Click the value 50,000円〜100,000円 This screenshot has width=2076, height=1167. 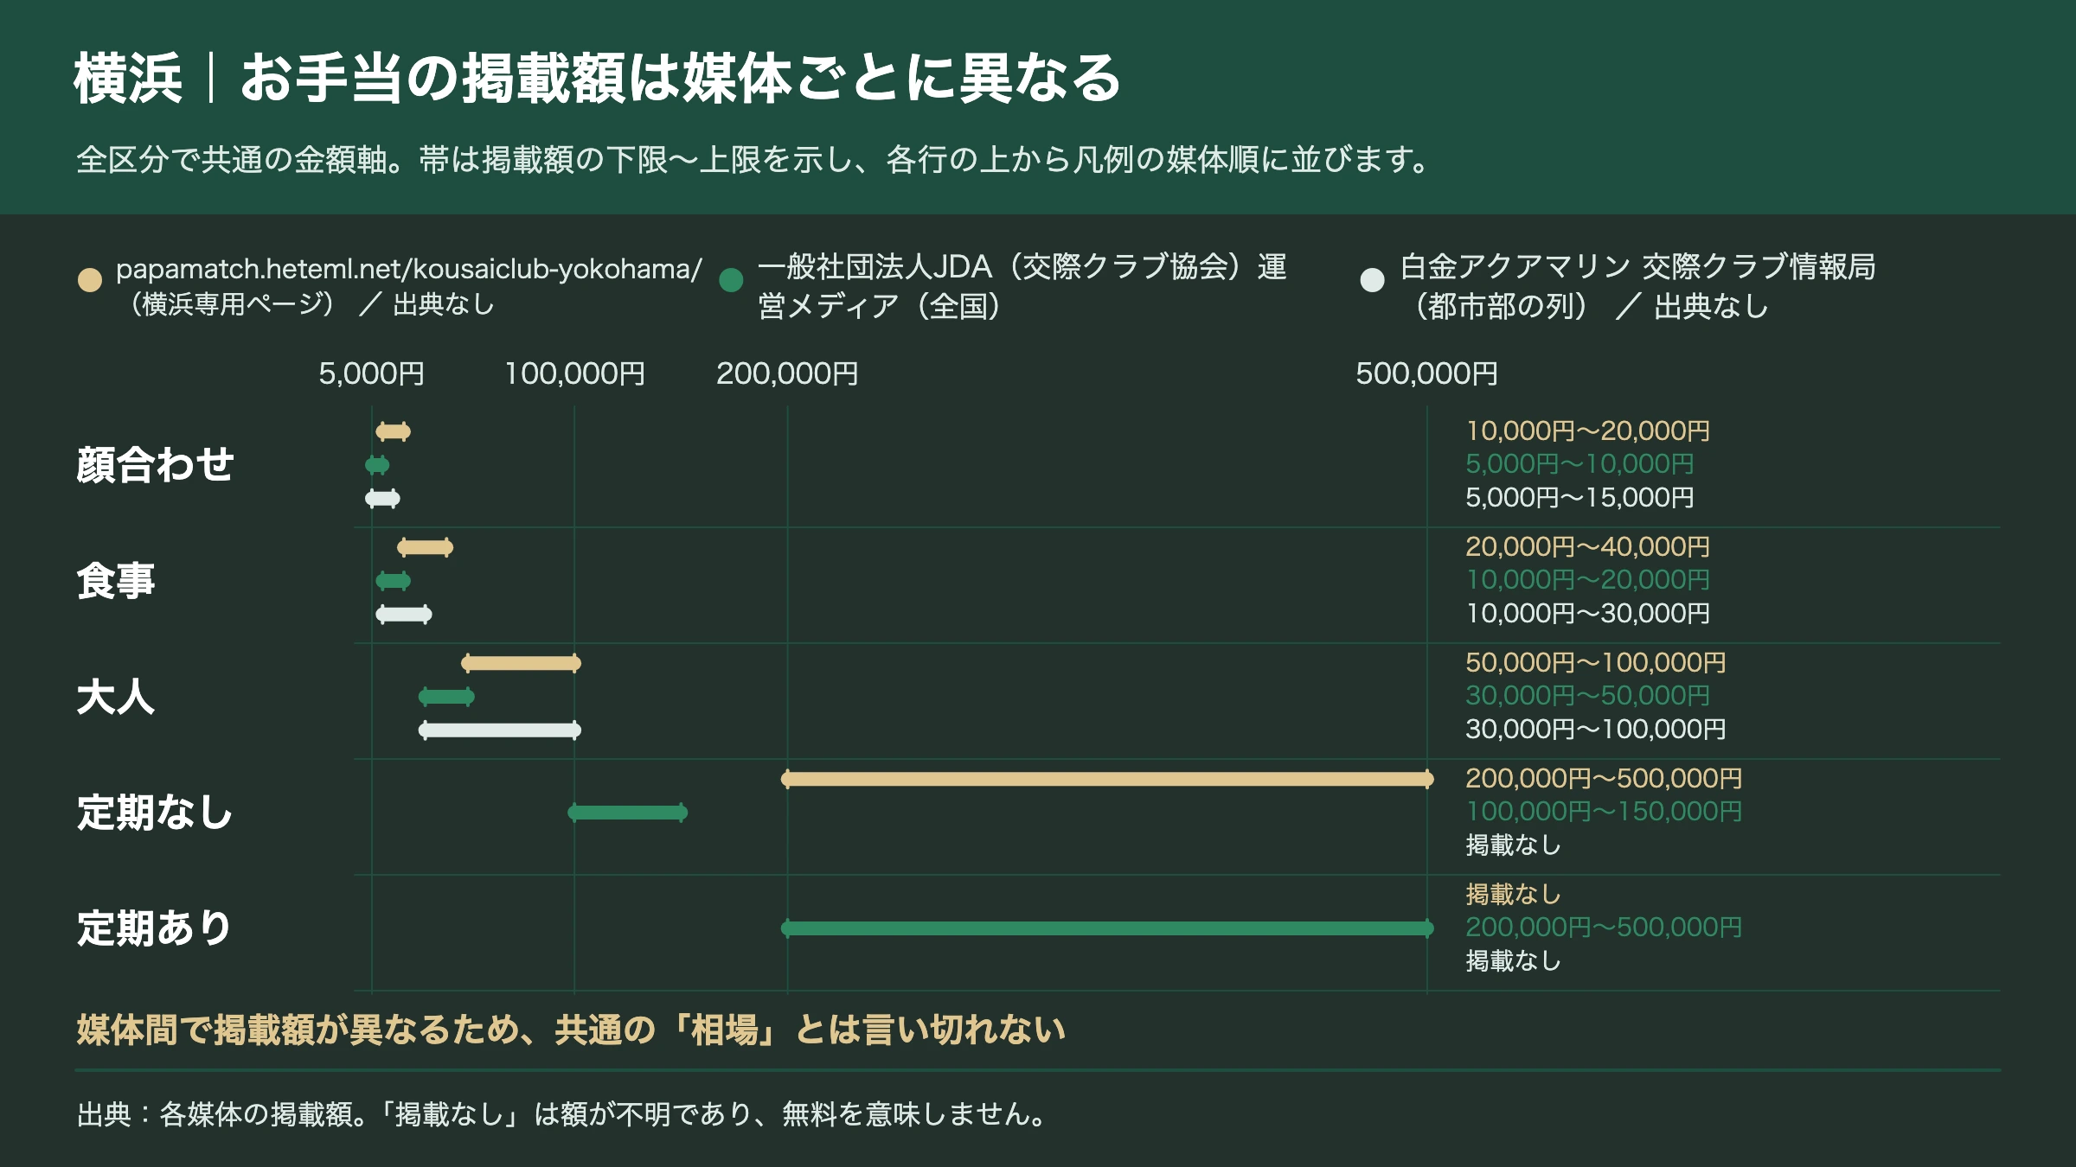point(1596,662)
